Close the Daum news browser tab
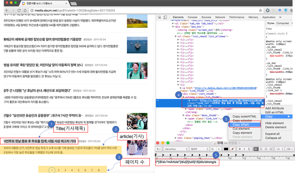295x173 pixels. click(x=66, y=3)
